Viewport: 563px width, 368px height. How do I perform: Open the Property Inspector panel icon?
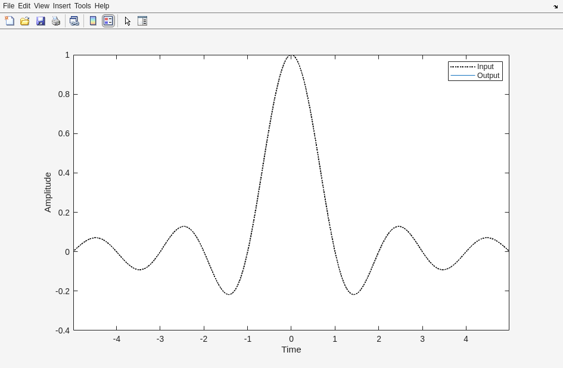point(142,21)
